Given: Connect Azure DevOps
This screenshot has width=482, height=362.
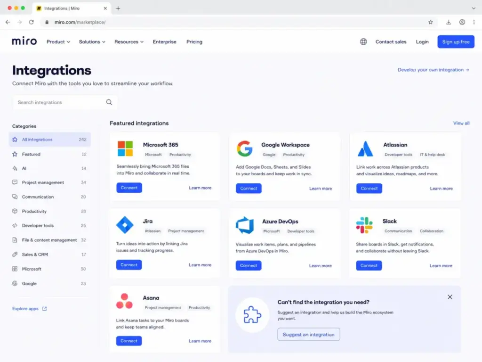Looking at the screenshot, I should coord(249,265).
